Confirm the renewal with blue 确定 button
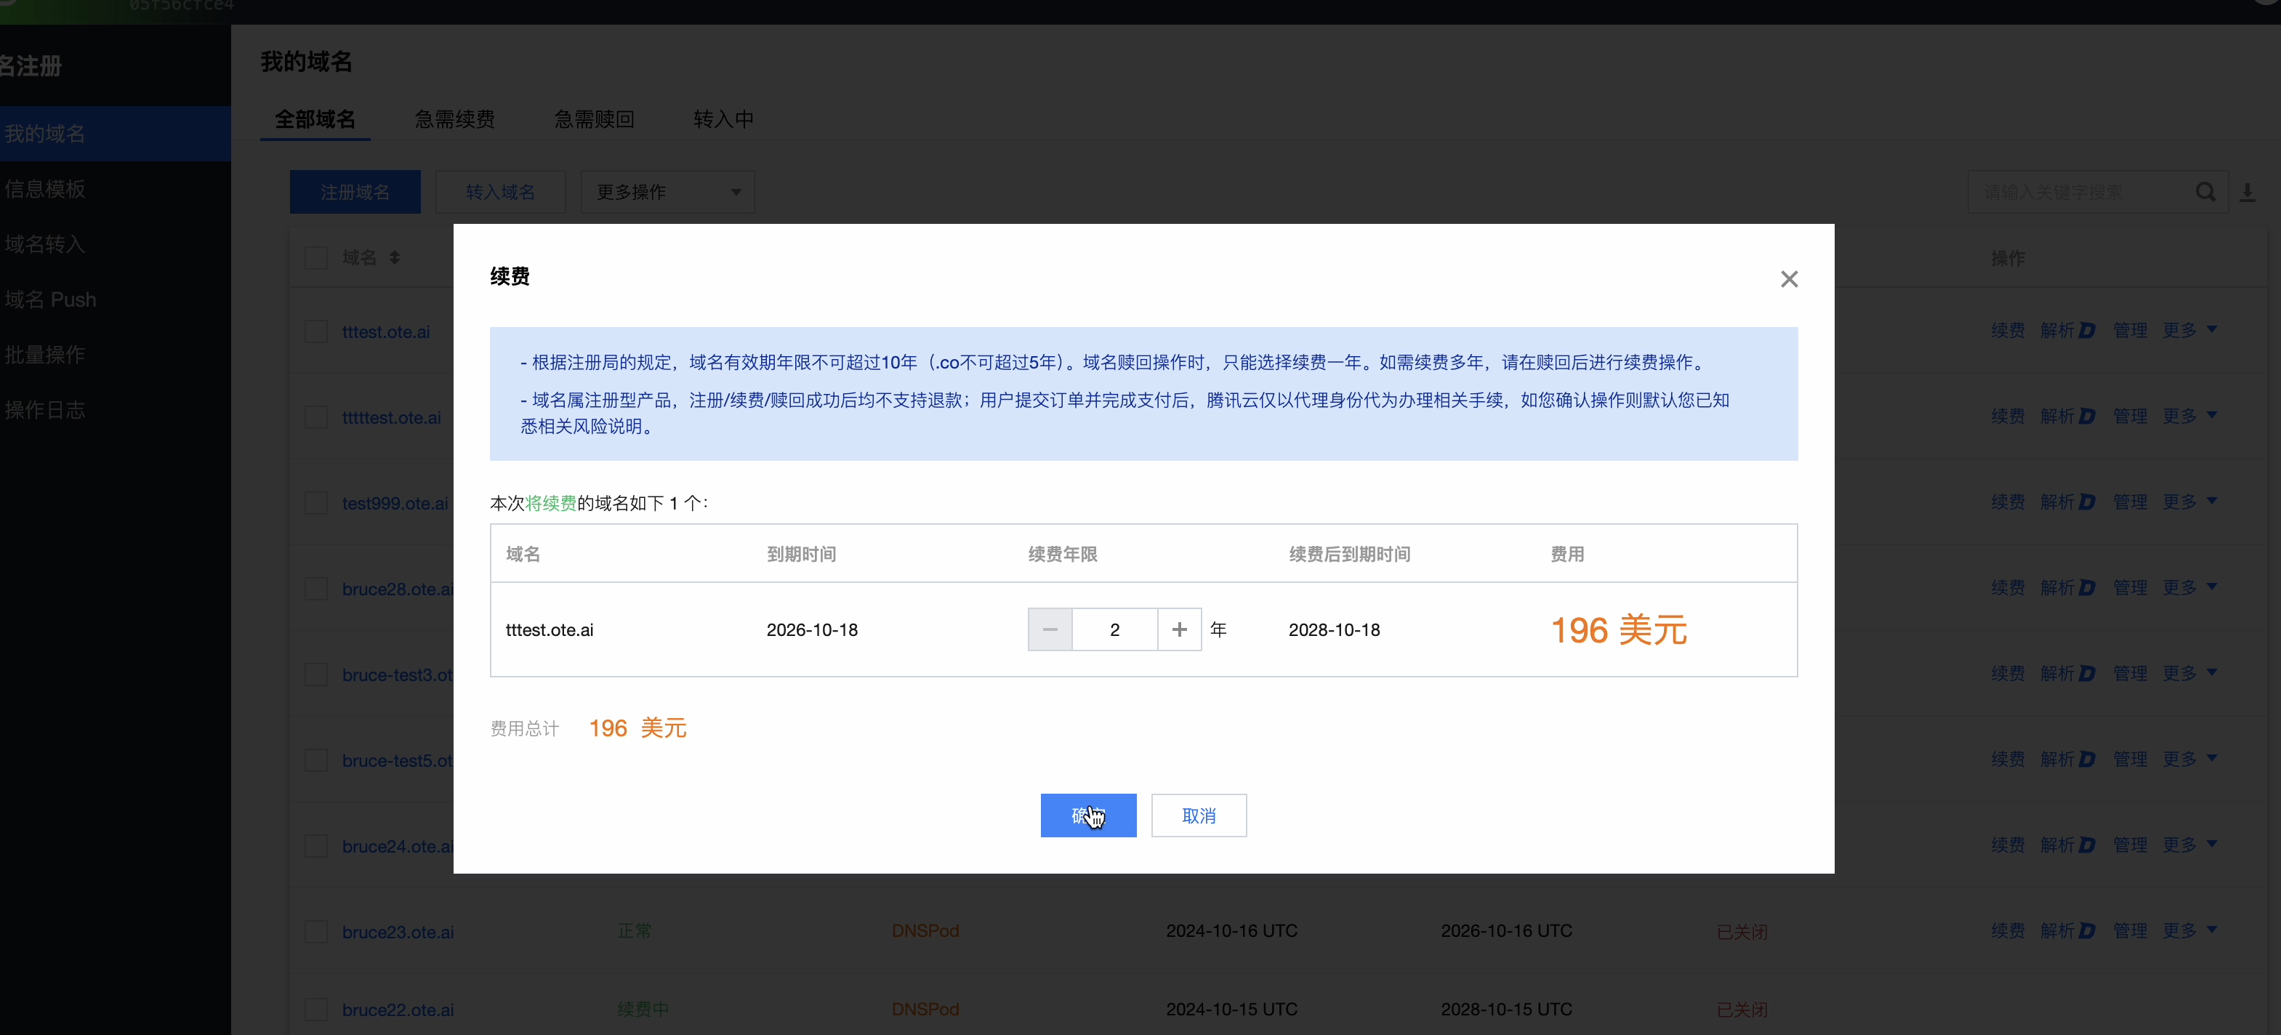The image size is (2281, 1035). [x=1087, y=815]
